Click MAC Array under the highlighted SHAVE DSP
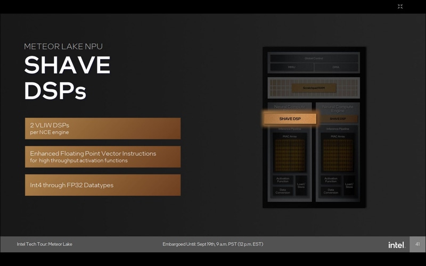This screenshot has height=266, width=426. pyautogui.click(x=290, y=153)
